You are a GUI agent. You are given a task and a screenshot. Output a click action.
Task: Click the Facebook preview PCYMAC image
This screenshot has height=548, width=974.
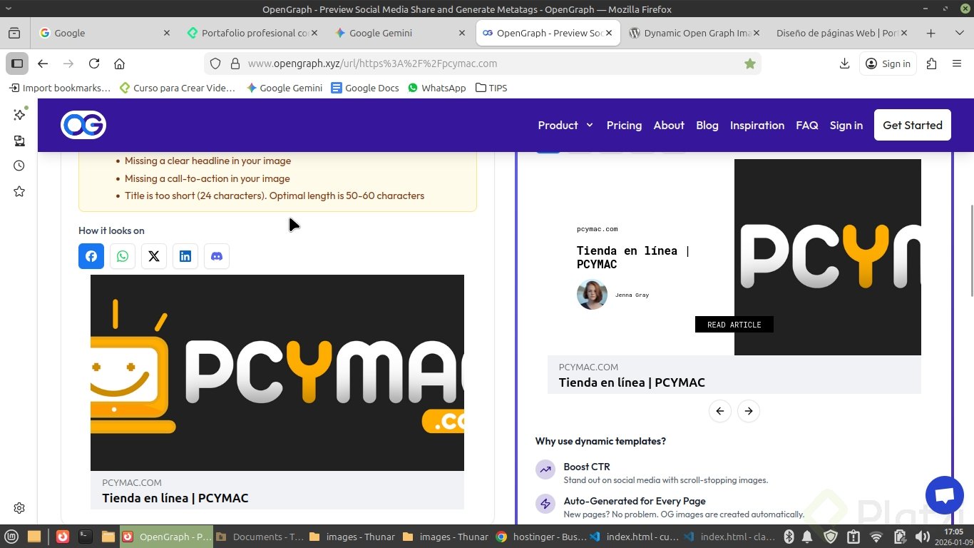[x=277, y=372]
